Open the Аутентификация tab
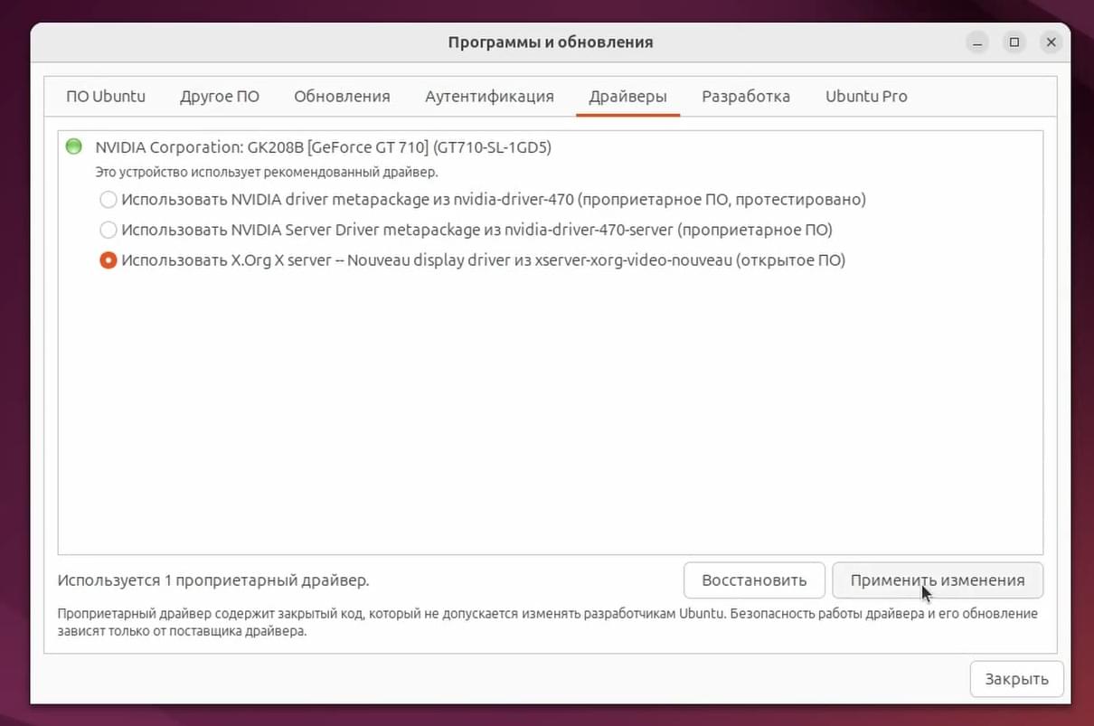Viewport: 1094px width, 726px height. pyautogui.click(x=489, y=97)
